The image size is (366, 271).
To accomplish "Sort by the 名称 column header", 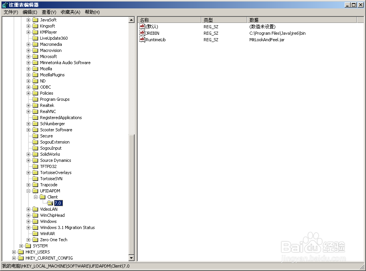I will (169, 20).
